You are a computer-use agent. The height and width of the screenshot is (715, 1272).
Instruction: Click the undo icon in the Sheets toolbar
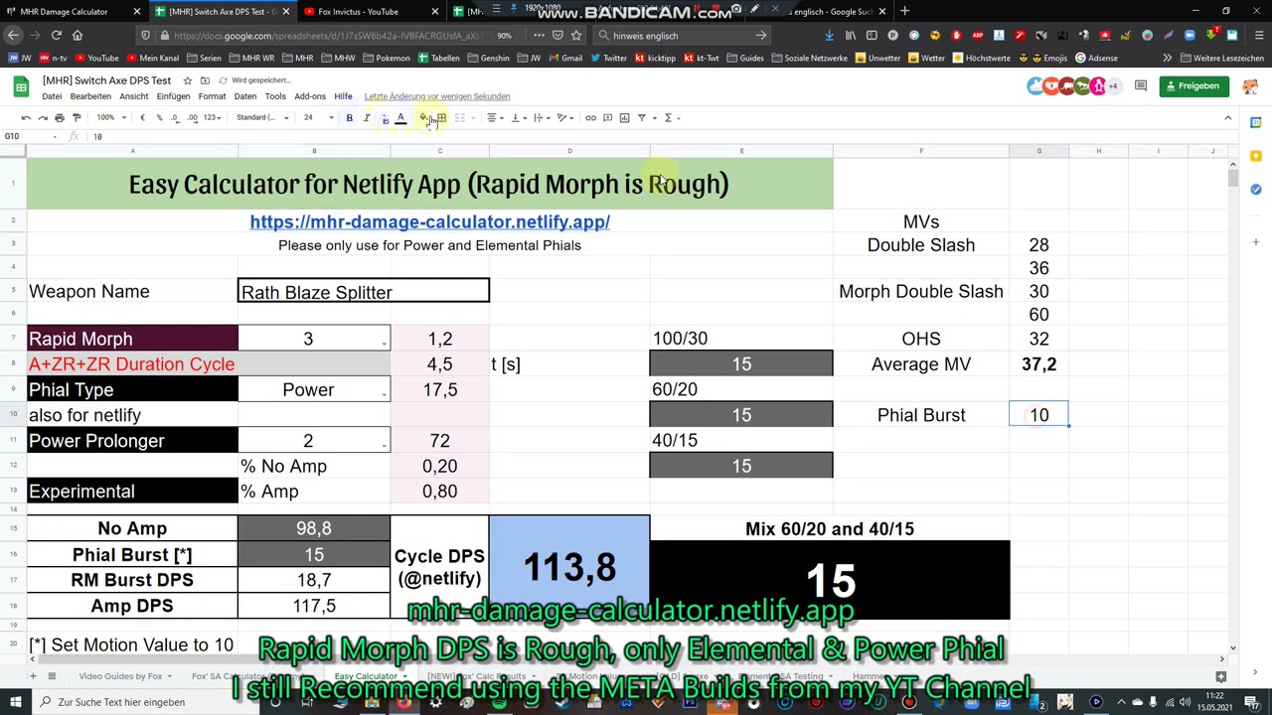[26, 118]
